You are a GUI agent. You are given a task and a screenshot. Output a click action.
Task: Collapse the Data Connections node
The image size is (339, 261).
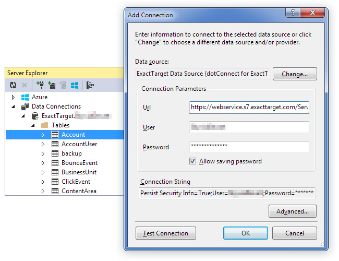coord(14,106)
